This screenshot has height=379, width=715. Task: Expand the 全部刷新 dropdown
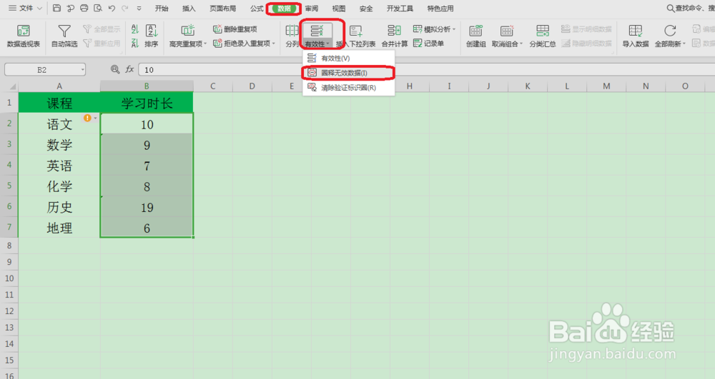click(x=684, y=44)
